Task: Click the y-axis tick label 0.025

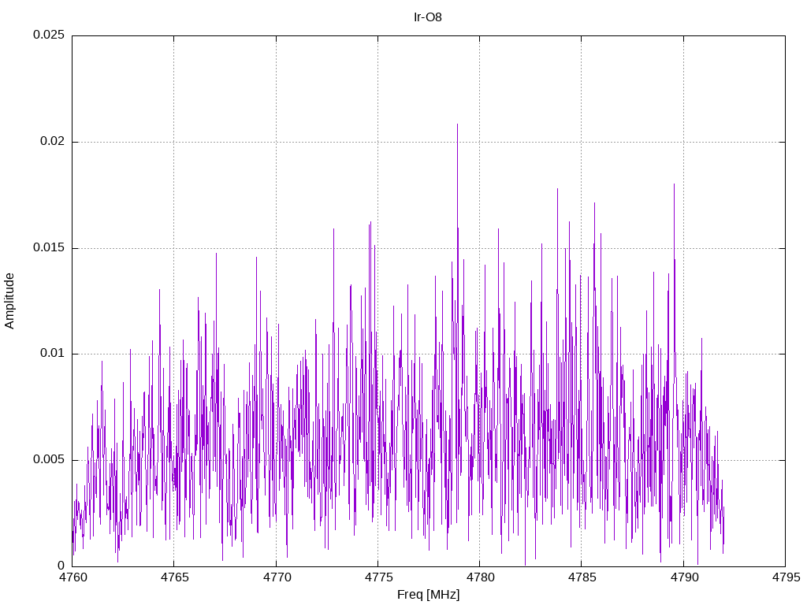Action: click(49, 35)
